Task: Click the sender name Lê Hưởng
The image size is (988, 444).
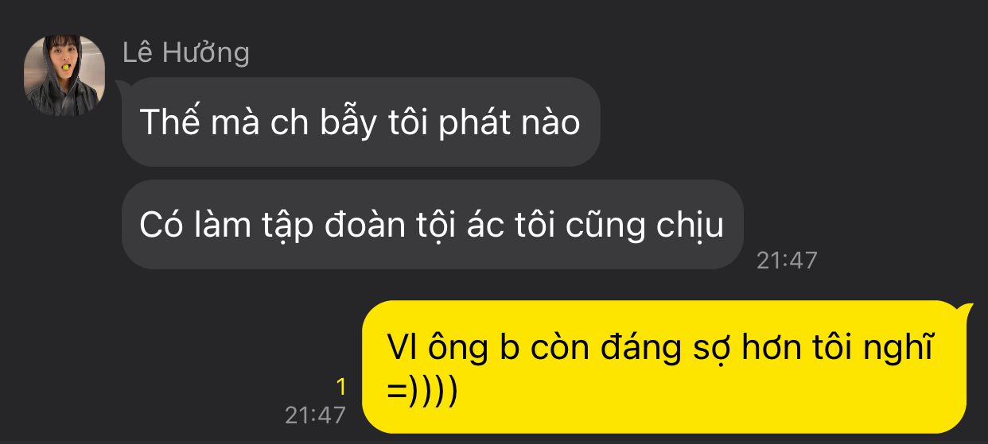Action: point(186,53)
